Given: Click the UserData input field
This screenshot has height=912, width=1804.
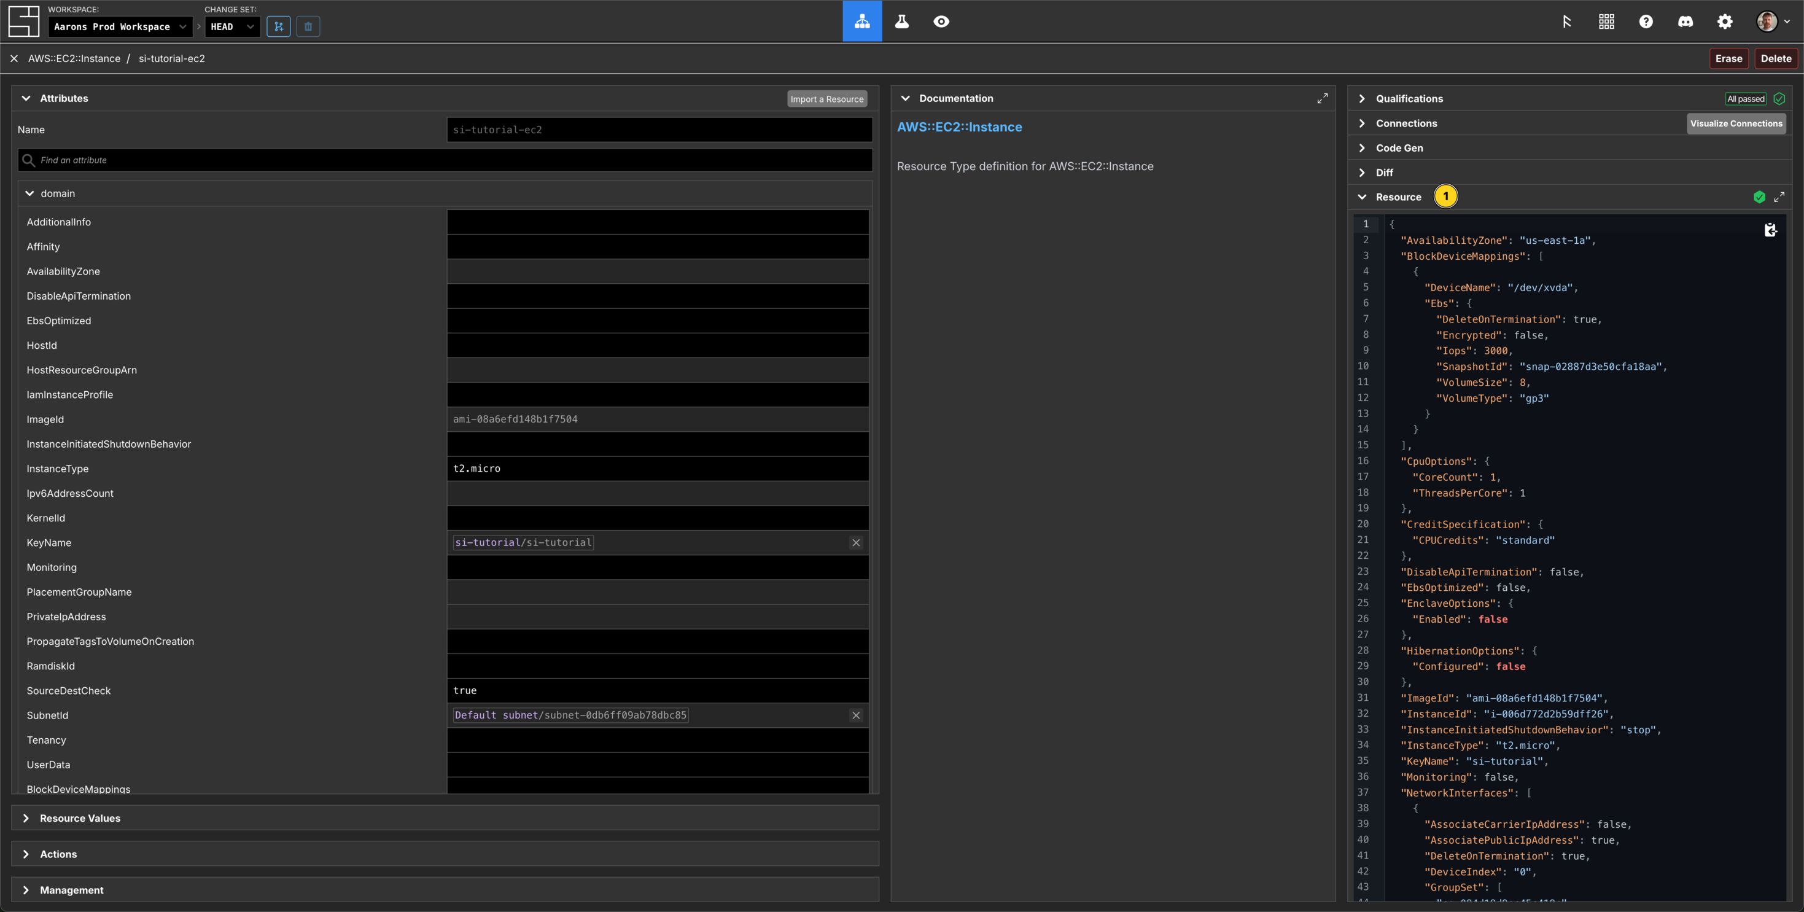Looking at the screenshot, I should click(658, 765).
